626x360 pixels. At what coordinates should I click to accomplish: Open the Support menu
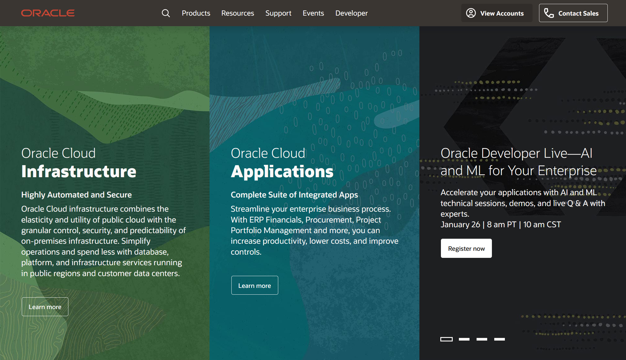click(x=278, y=13)
